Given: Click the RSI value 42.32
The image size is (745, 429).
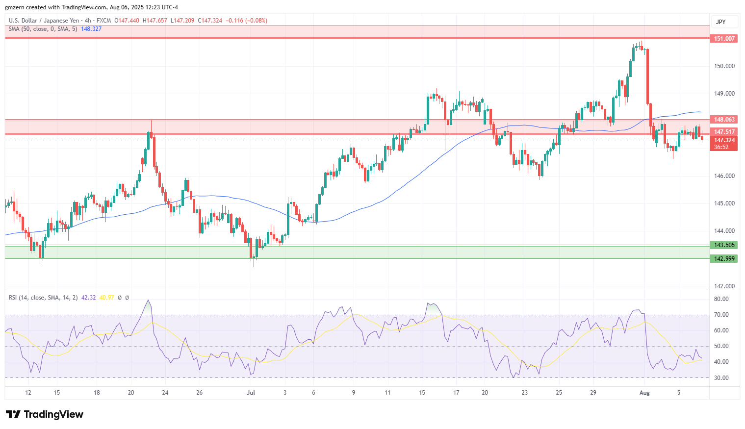Looking at the screenshot, I should 89,298.
